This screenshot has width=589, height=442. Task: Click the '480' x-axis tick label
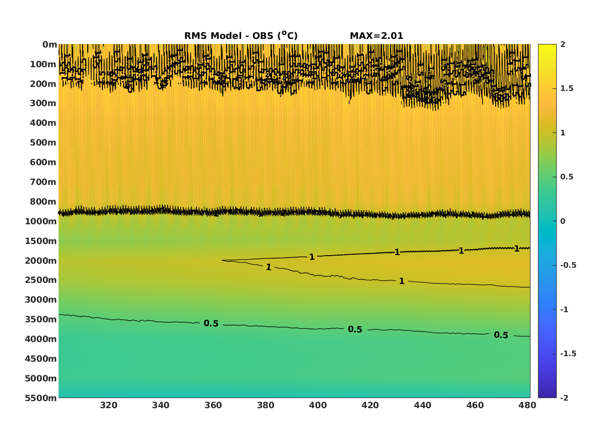527,405
